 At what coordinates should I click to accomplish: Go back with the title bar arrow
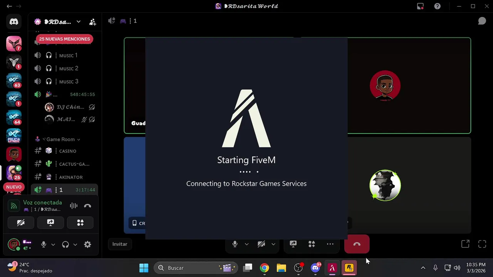(x=9, y=6)
